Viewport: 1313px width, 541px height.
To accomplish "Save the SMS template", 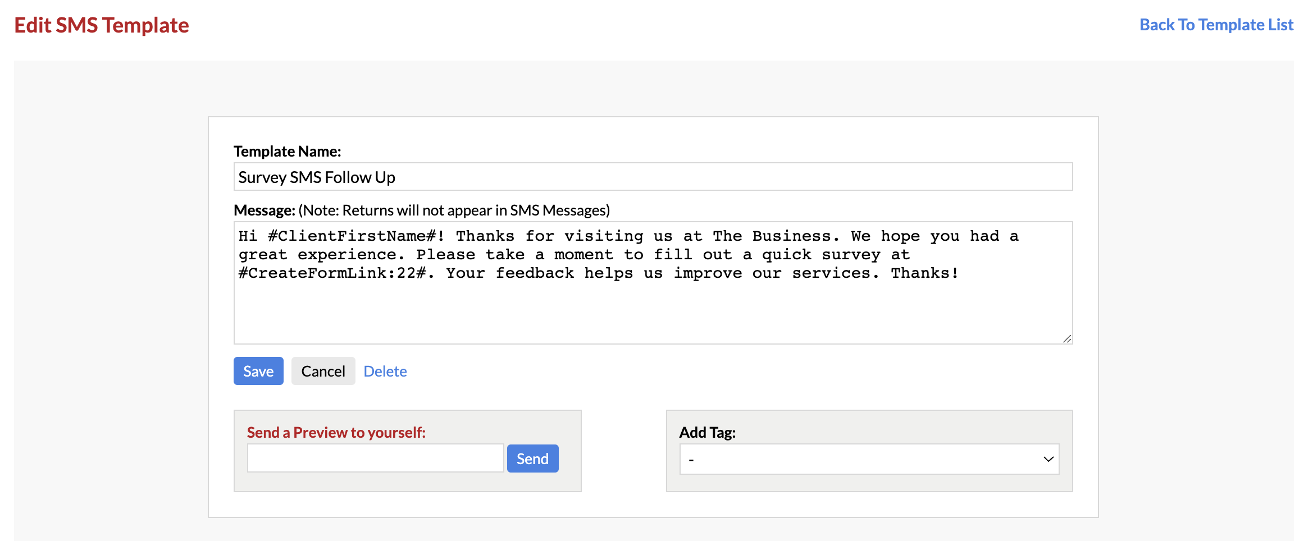I will [258, 371].
